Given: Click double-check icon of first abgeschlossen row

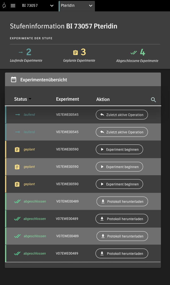Looking at the screenshot, I should (x=17, y=201).
